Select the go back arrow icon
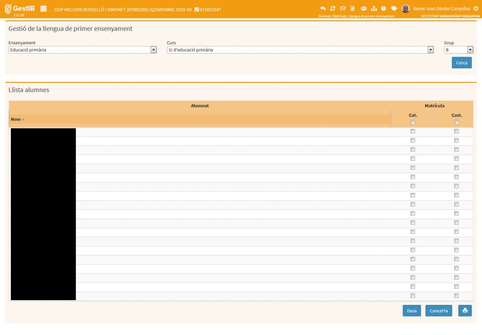 pos(323,8)
